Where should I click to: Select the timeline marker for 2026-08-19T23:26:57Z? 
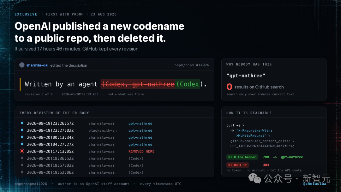pyautogui.click(x=22, y=123)
